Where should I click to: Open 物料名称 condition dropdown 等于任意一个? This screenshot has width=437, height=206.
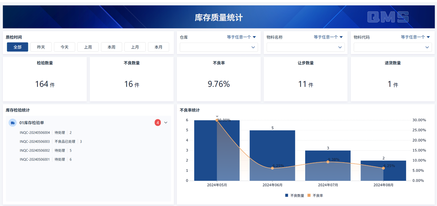328,37
